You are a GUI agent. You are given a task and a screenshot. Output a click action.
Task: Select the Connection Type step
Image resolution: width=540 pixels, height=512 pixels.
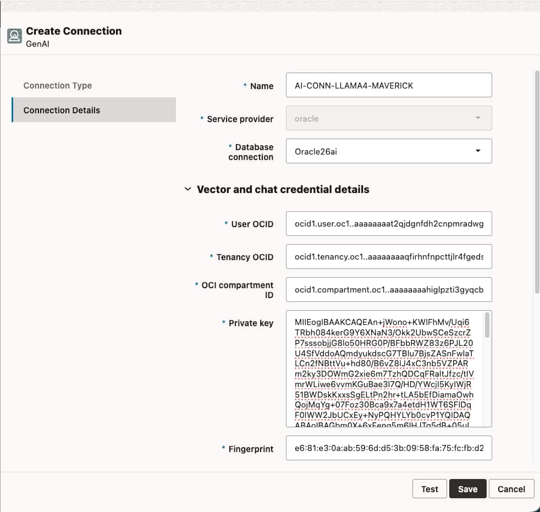(x=57, y=85)
